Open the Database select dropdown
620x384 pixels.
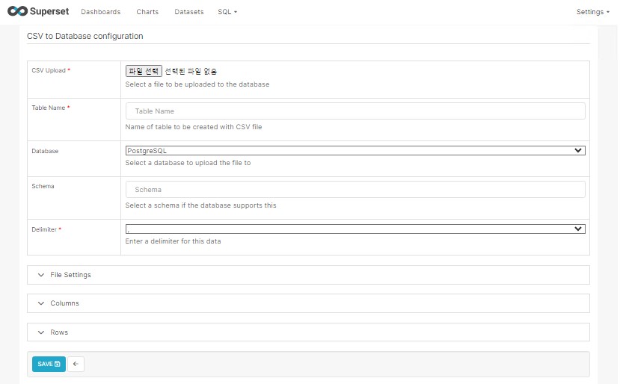pyautogui.click(x=354, y=150)
